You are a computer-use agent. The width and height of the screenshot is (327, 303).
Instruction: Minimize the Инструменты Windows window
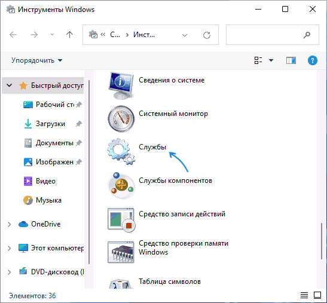pos(258,9)
